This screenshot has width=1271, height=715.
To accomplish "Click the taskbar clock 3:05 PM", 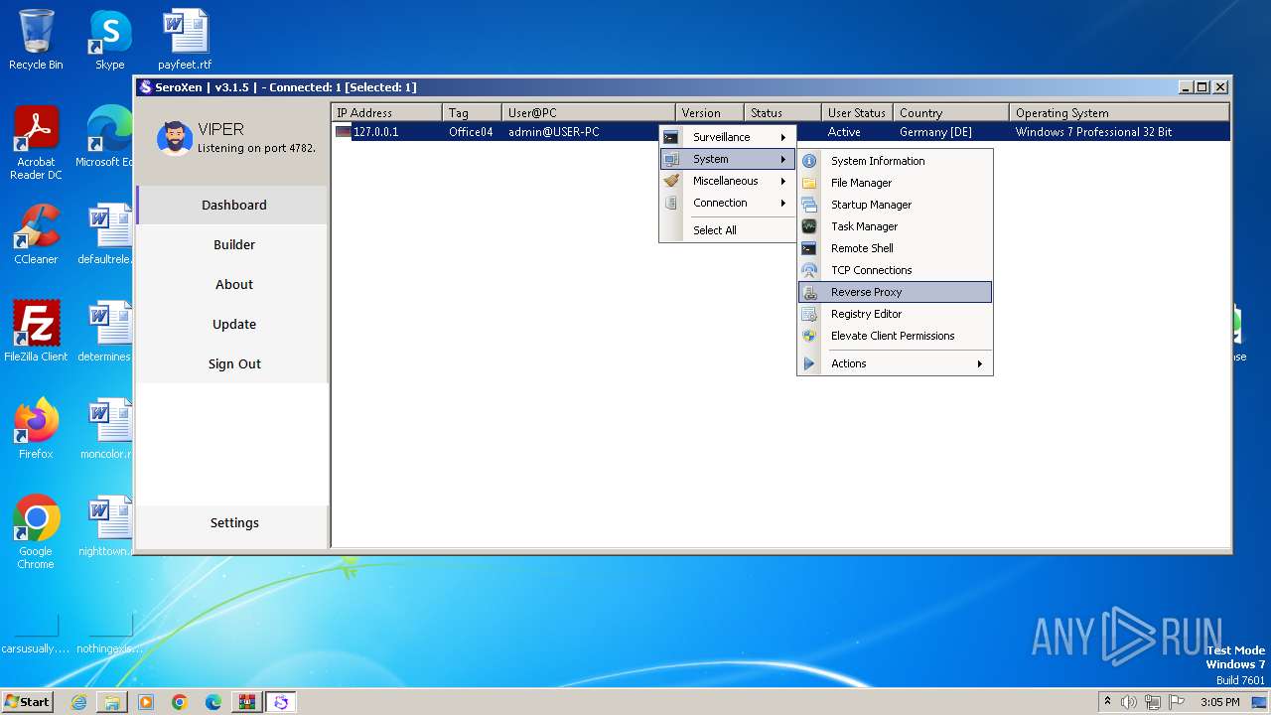I will click(1219, 702).
